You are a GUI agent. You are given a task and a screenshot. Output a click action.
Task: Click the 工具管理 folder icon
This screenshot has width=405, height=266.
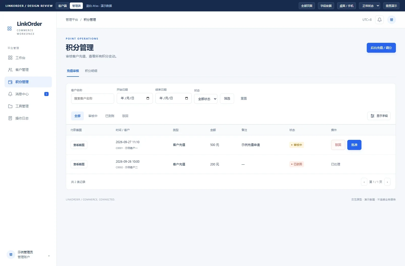(10, 106)
